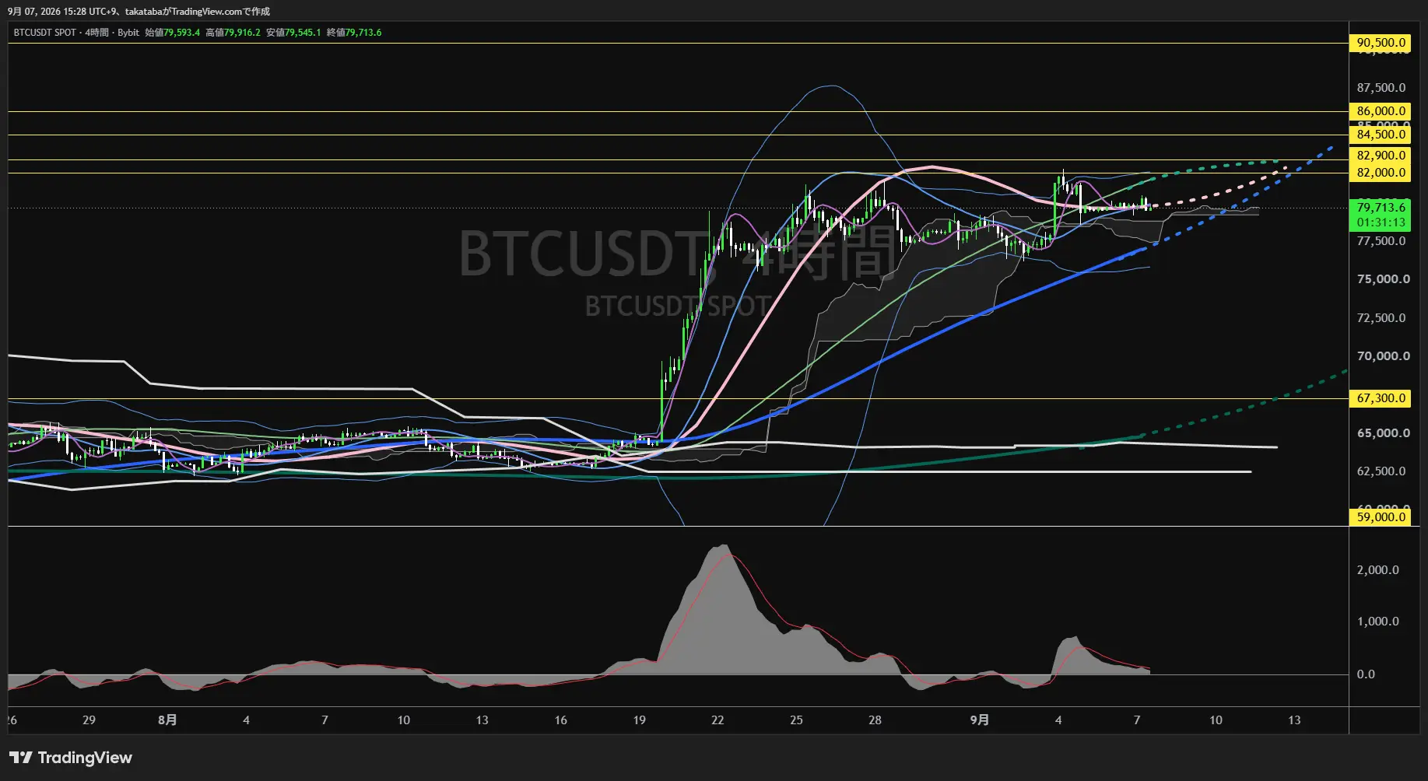
Task: Click the 87,500.0 axis value
Action: click(x=1381, y=88)
